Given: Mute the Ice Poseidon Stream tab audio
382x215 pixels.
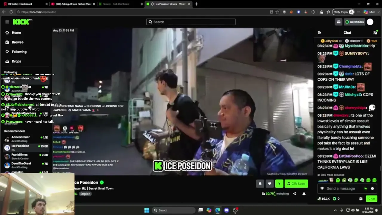Looking at the screenshot, I should [x=153, y=4].
